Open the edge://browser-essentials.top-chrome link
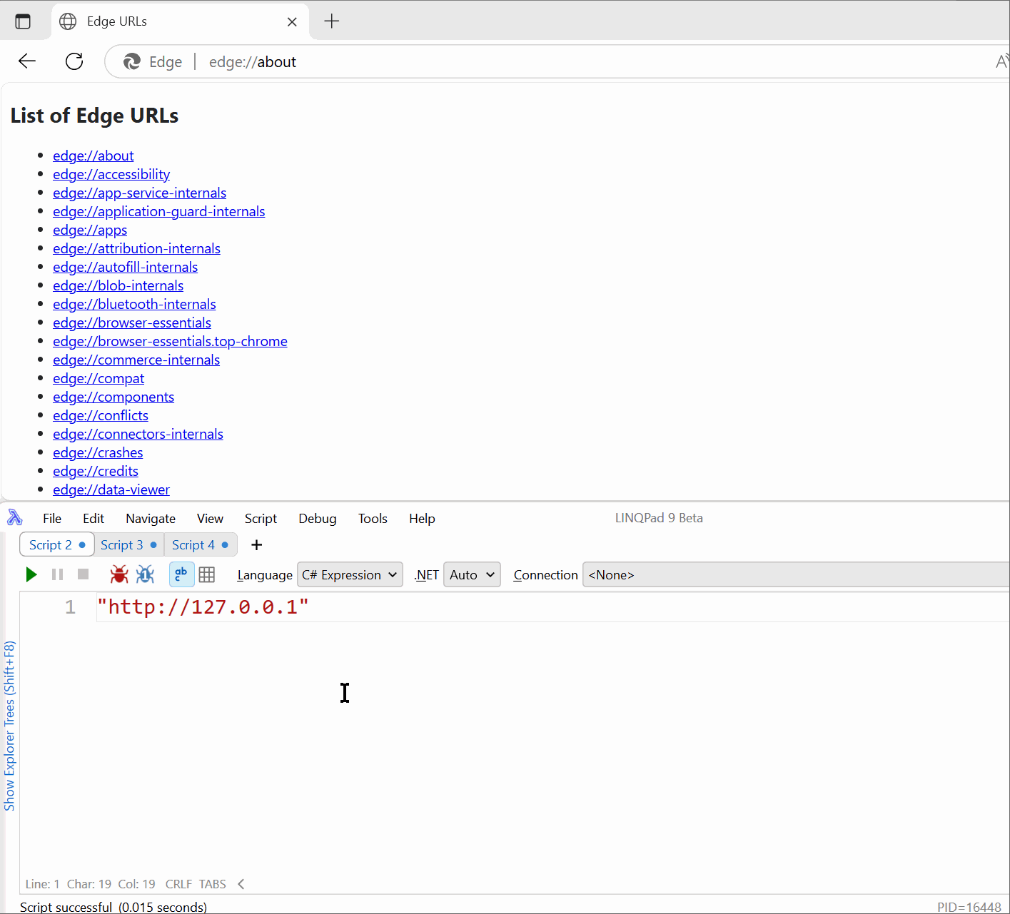Image resolution: width=1010 pixels, height=914 pixels. (x=170, y=341)
